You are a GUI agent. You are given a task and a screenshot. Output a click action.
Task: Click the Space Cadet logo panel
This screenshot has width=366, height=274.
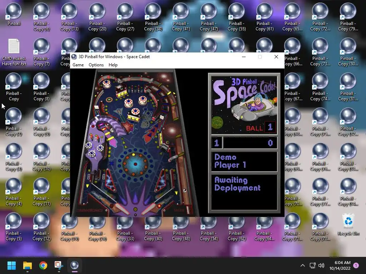click(x=244, y=105)
